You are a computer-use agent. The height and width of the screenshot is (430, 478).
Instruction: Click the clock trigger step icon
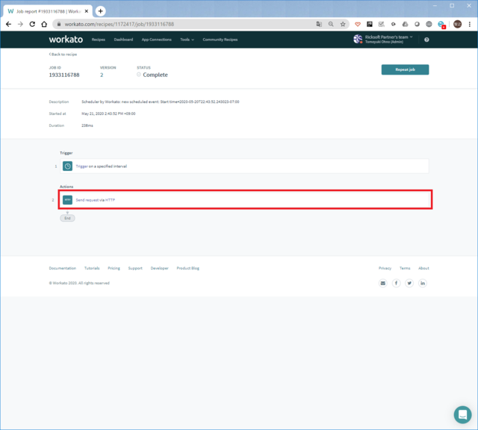click(67, 166)
